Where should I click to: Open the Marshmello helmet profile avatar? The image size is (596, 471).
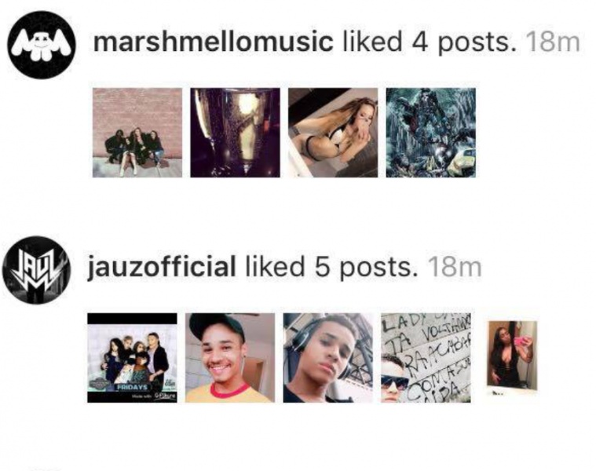42,45
